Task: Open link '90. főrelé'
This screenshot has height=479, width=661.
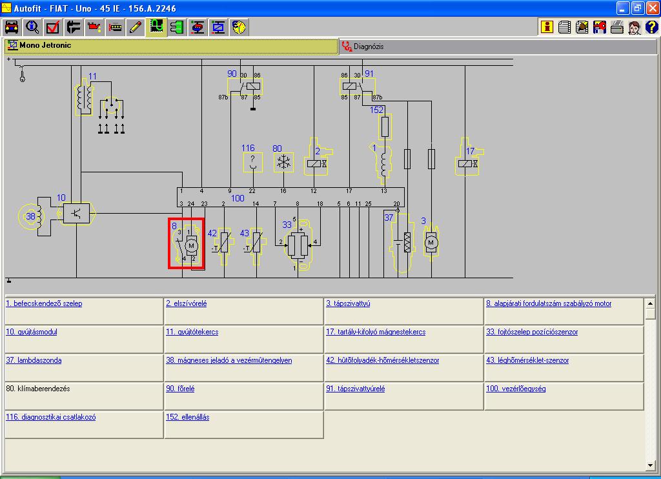Action: 181,389
